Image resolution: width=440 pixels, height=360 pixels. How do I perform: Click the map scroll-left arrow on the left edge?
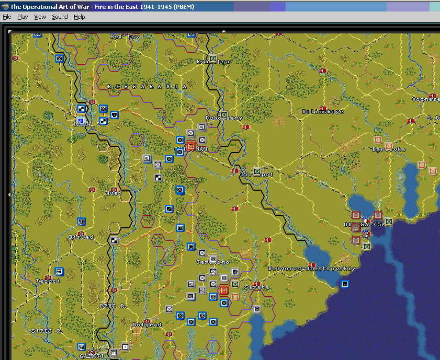[9, 194]
